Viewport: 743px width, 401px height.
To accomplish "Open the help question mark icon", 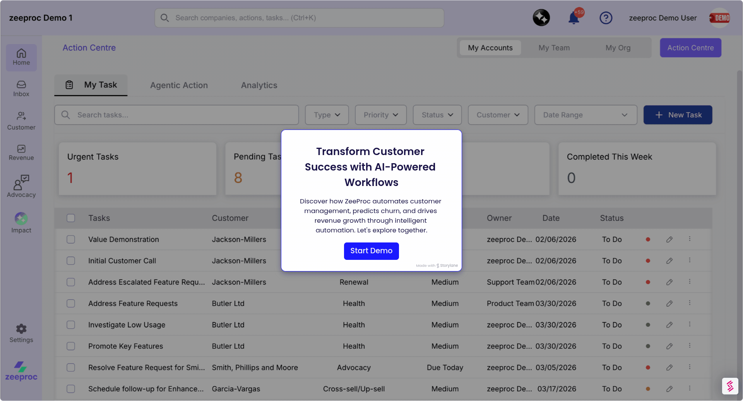I will coord(606,18).
